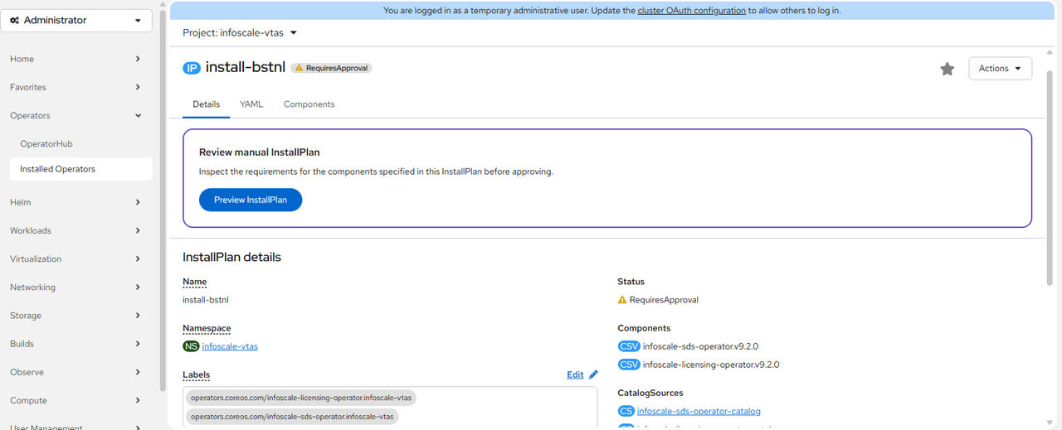The height and width of the screenshot is (430, 1062).
Task: Click the install-bstnl name value
Action: [206, 300]
